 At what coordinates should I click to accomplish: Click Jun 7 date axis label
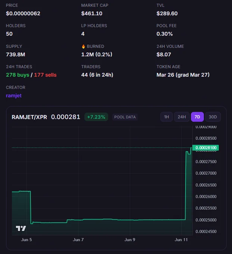pyautogui.click(x=78, y=240)
